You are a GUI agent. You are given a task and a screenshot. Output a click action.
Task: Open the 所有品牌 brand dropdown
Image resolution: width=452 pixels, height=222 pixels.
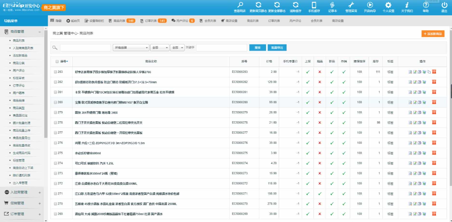[x=131, y=47]
